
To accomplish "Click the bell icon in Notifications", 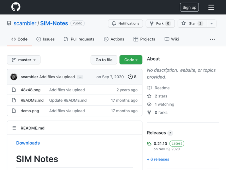I will (114, 23).
